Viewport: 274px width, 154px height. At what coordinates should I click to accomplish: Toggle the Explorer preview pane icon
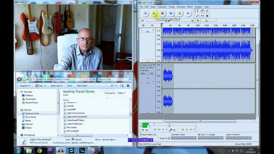(122, 86)
